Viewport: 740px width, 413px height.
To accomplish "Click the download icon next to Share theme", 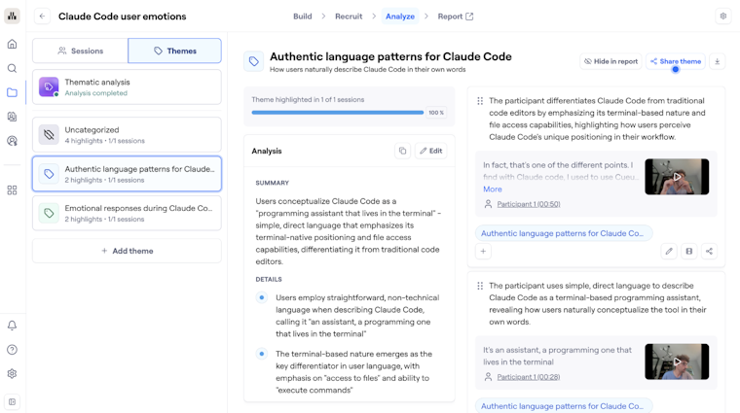I will point(718,61).
